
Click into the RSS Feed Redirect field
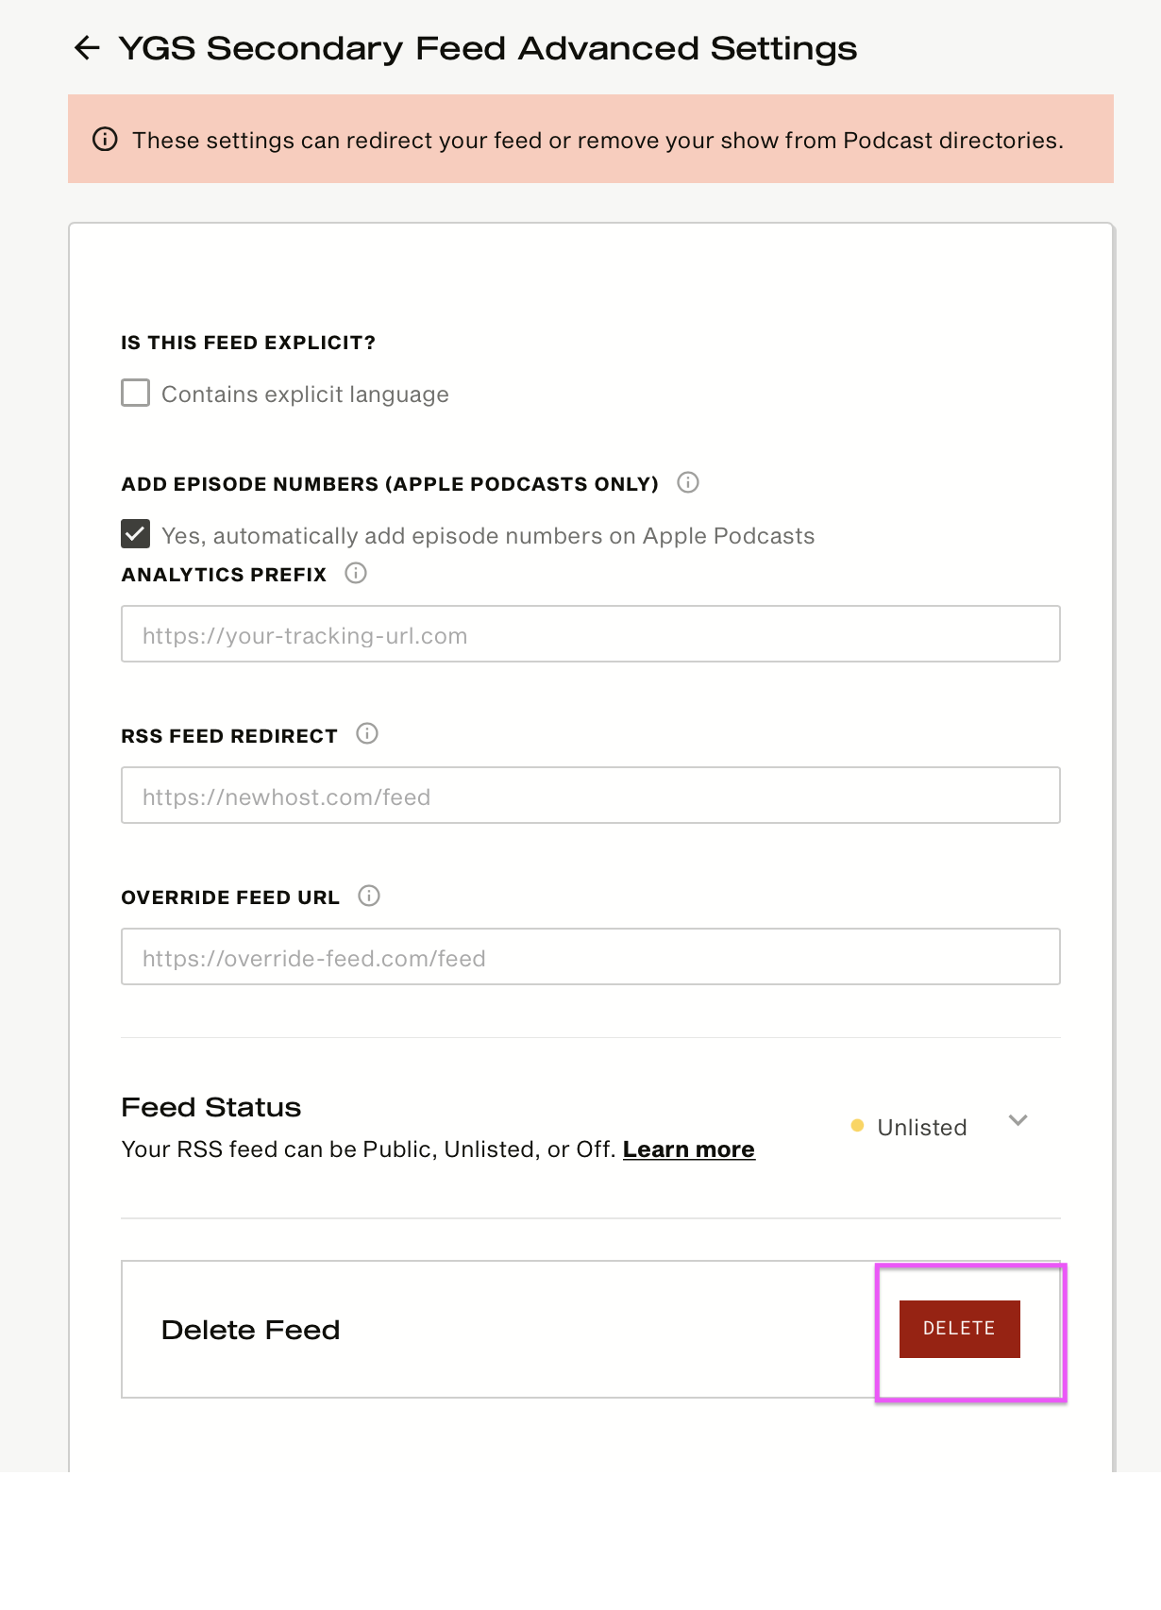[591, 796]
